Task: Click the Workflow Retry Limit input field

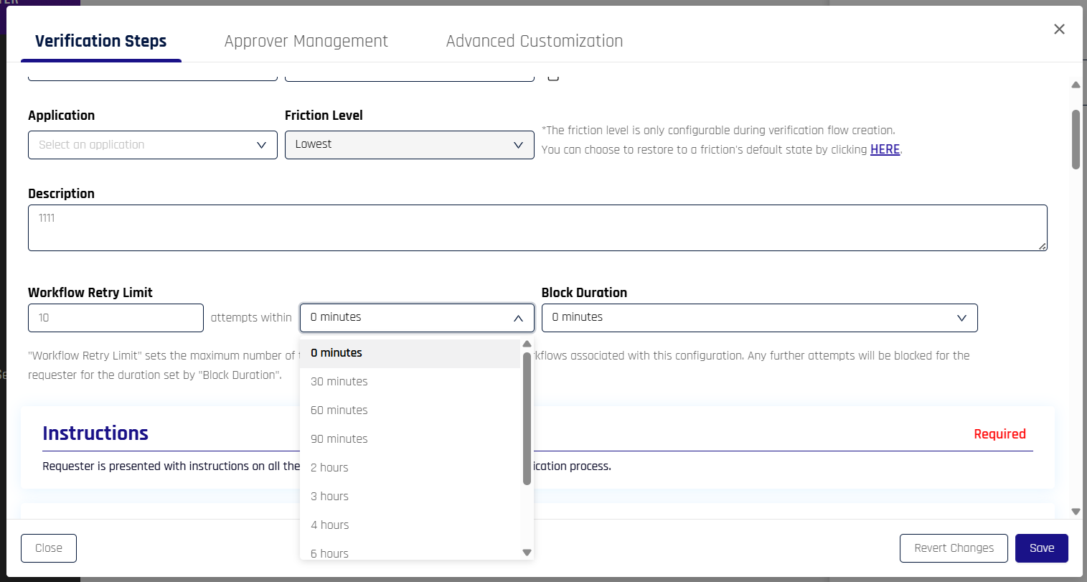Action: pyautogui.click(x=116, y=318)
